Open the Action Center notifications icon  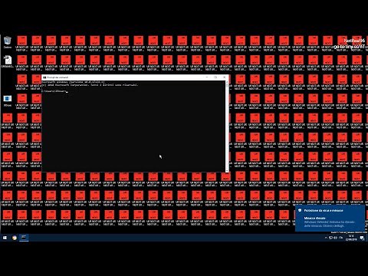click(x=362, y=238)
